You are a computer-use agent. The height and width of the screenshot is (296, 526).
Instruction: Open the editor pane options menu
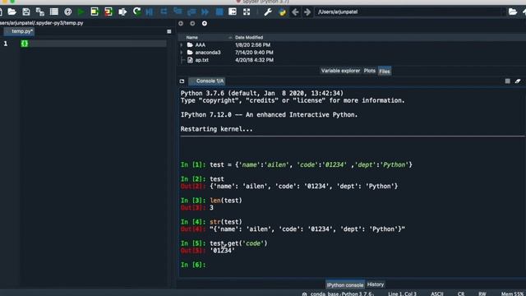coord(169,31)
